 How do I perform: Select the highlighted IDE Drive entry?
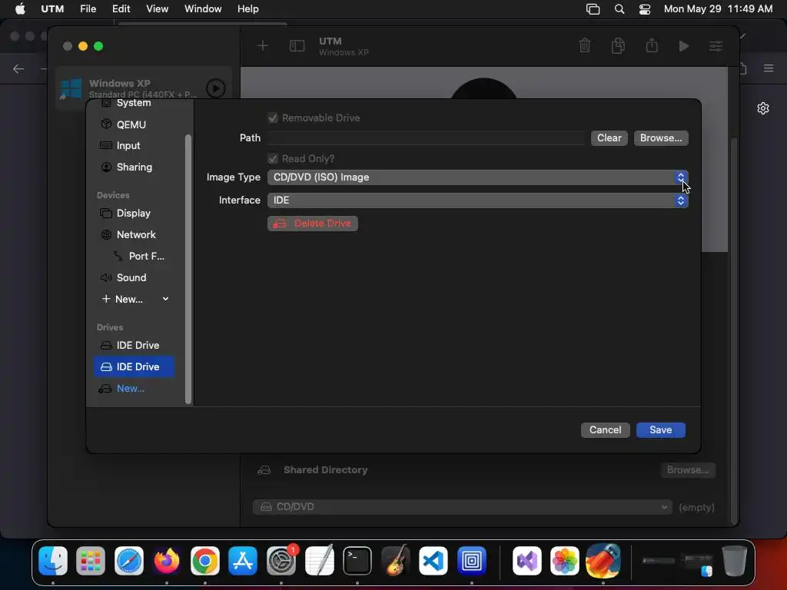[134, 366]
